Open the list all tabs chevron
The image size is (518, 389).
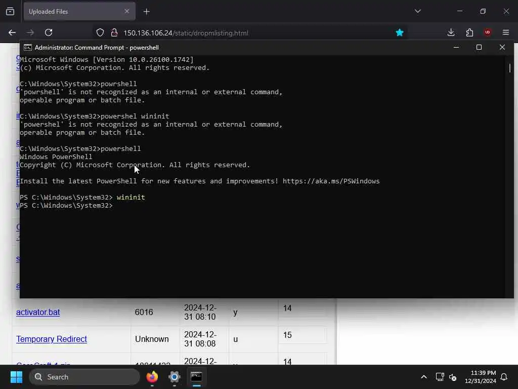point(417,11)
